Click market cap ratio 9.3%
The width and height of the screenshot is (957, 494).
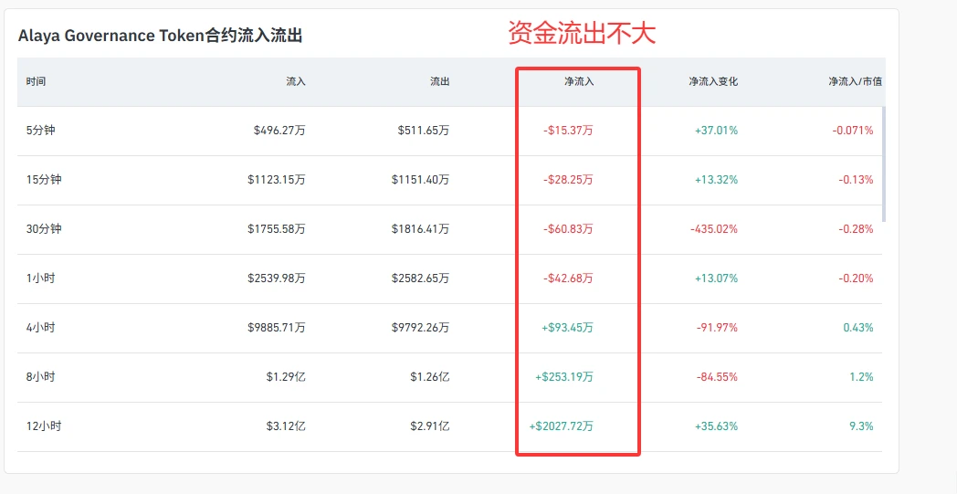pyautogui.click(x=861, y=426)
